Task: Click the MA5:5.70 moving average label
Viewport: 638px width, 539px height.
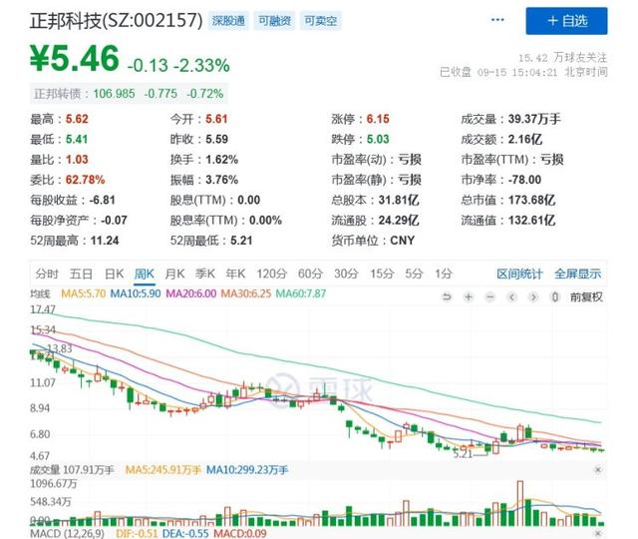Action: [x=83, y=293]
